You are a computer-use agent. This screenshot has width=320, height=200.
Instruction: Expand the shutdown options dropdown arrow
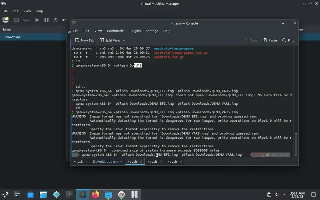pos(63,20)
